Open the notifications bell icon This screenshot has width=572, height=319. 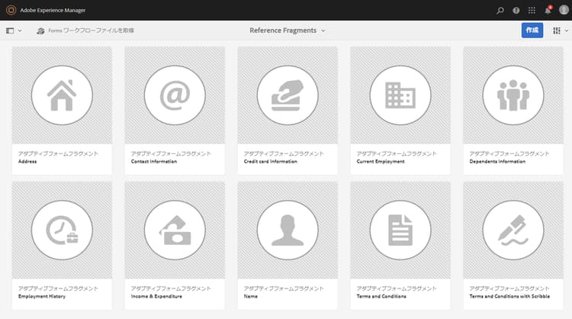[548, 10]
